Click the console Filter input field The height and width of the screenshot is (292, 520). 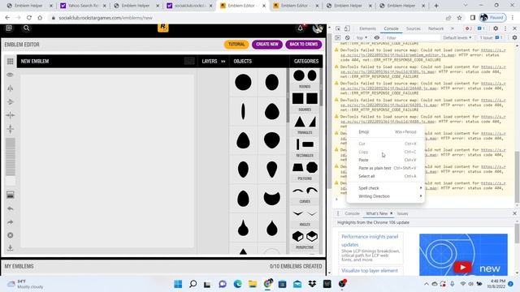413,38
